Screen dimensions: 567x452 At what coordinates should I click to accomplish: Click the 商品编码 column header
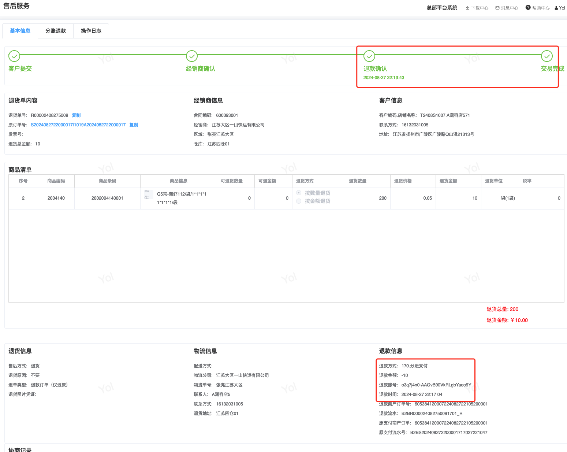click(x=56, y=181)
